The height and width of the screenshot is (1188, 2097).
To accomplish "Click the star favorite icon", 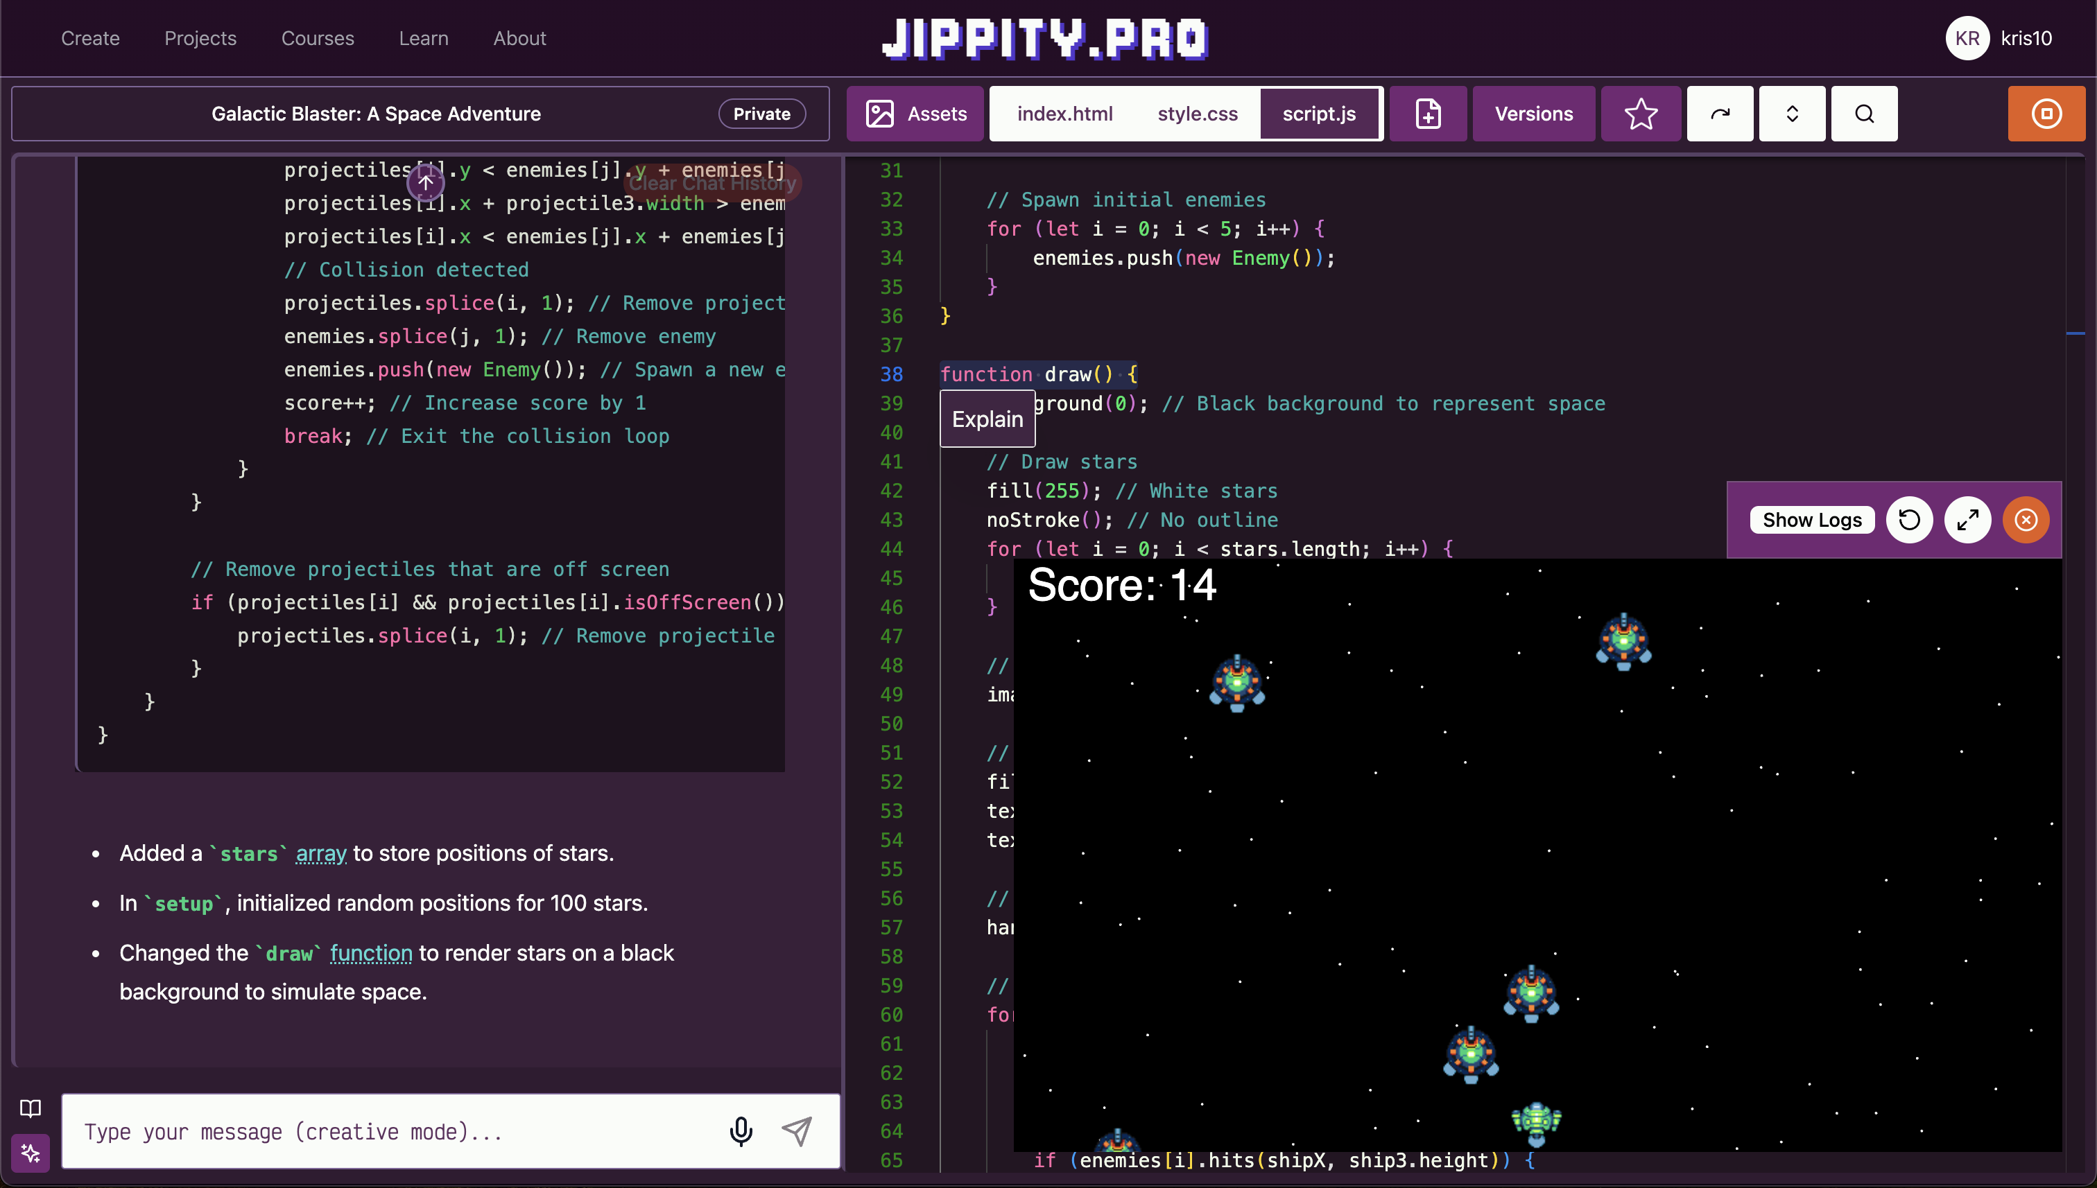I will coord(1640,114).
